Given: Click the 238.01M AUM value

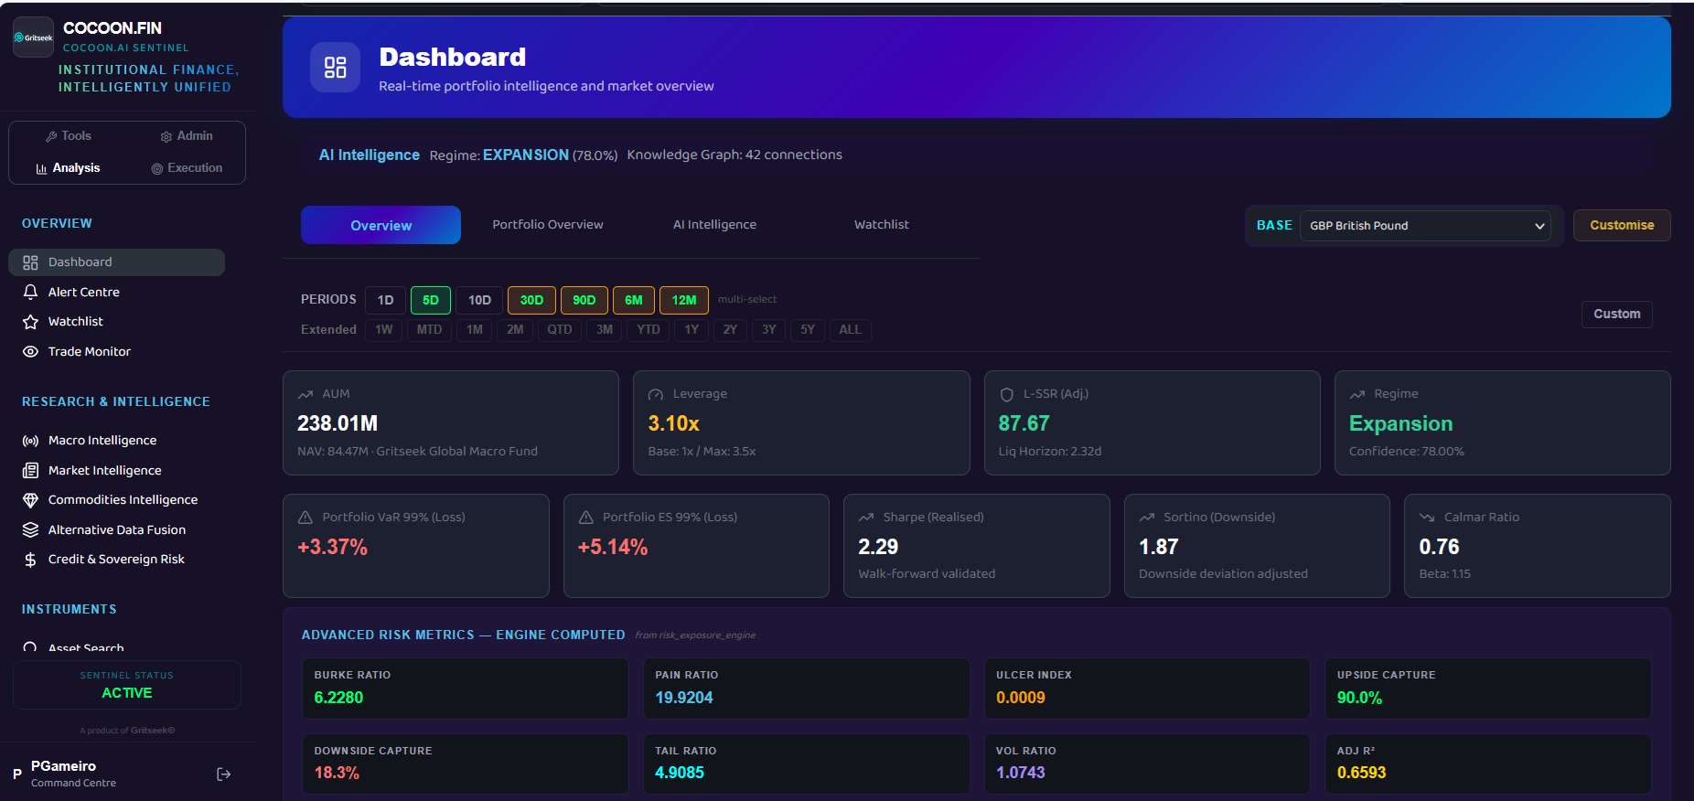Looking at the screenshot, I should click(338, 424).
